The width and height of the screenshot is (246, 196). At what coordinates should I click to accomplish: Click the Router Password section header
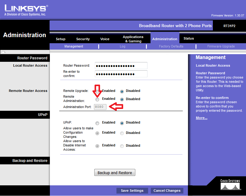[32, 58]
